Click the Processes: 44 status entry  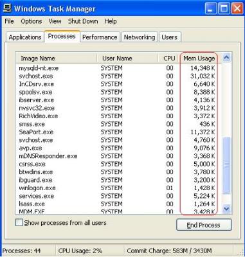21,251
